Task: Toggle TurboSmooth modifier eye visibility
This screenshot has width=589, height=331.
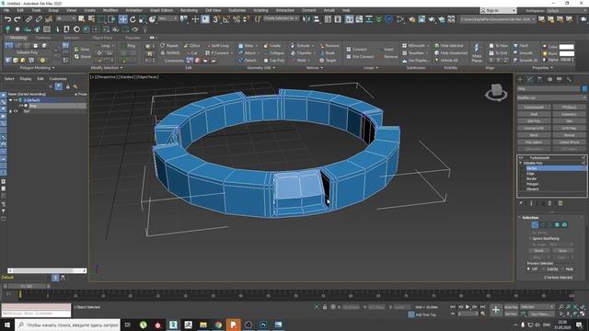Action: tap(521, 157)
